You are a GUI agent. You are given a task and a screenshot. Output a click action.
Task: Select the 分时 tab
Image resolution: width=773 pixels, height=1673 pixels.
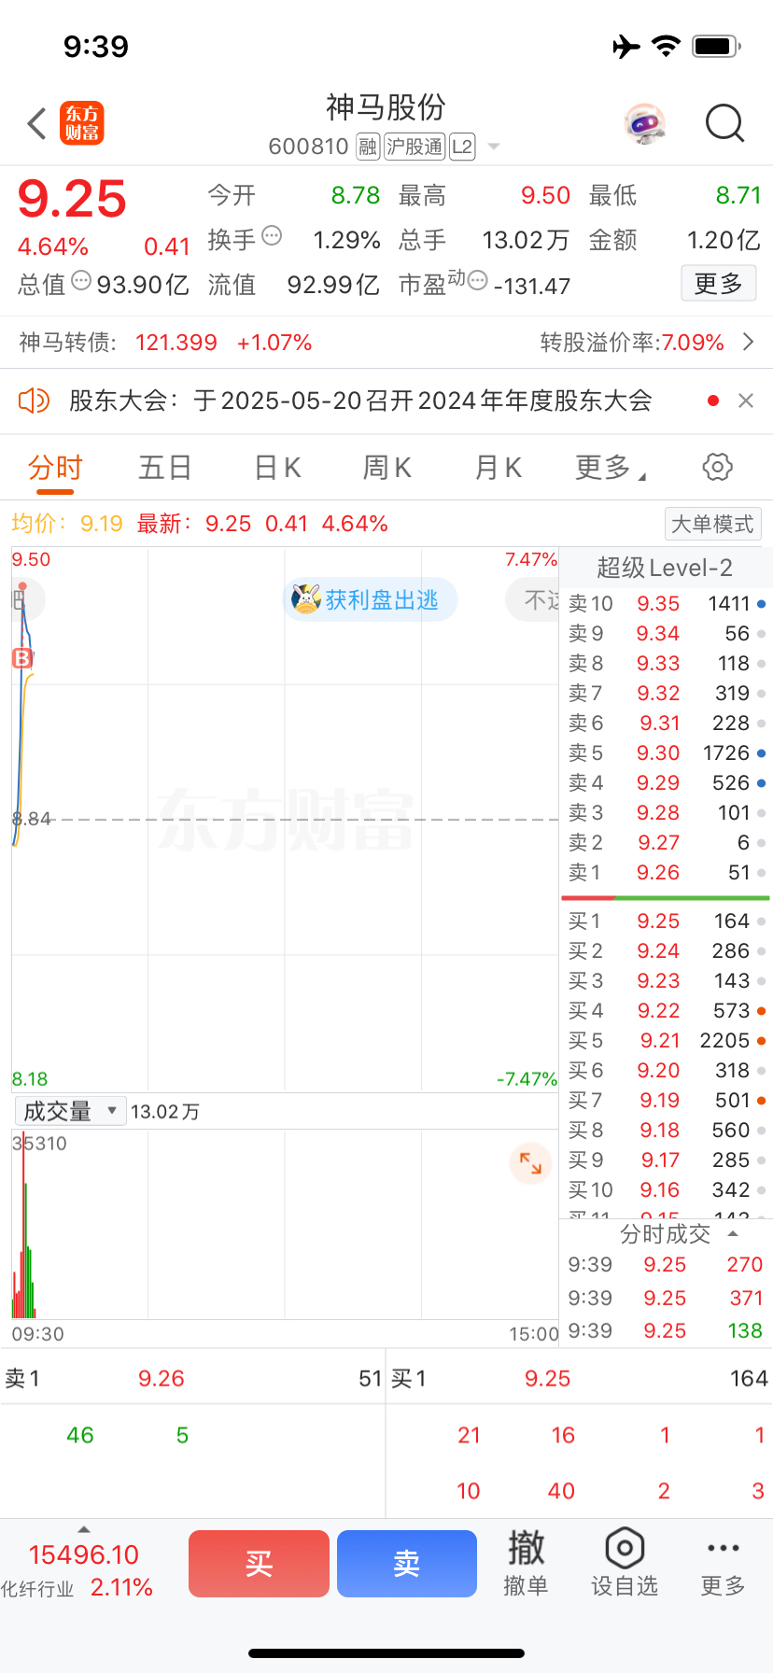point(55,468)
